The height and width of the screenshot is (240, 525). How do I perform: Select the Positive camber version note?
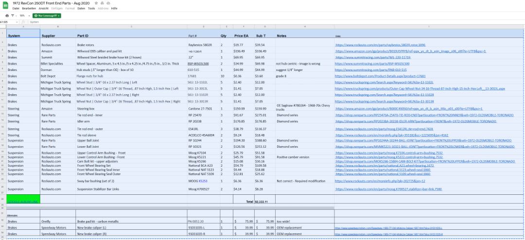click(304, 156)
